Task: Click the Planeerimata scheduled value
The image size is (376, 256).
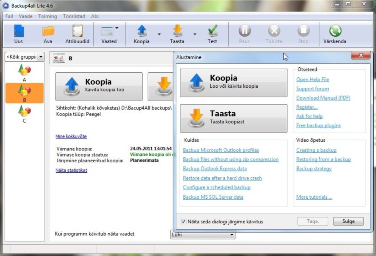Action: (144, 161)
